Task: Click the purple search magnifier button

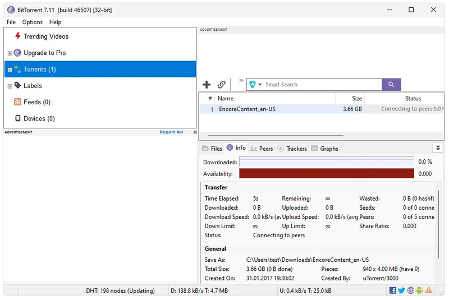Action: point(391,85)
